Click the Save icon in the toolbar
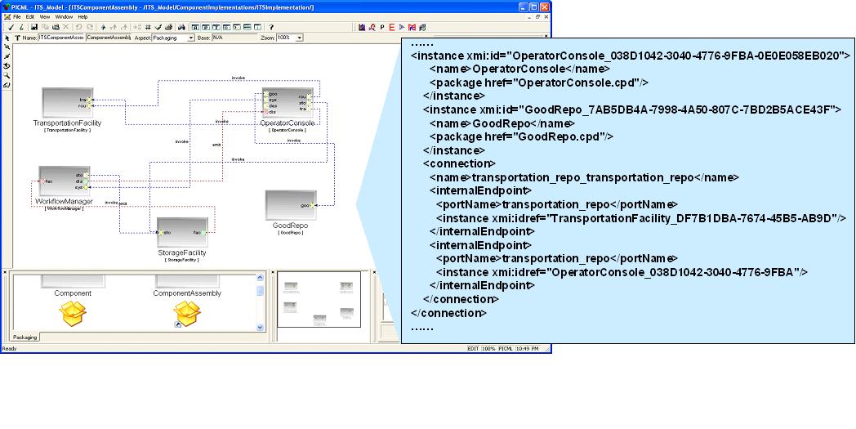 tap(34, 27)
